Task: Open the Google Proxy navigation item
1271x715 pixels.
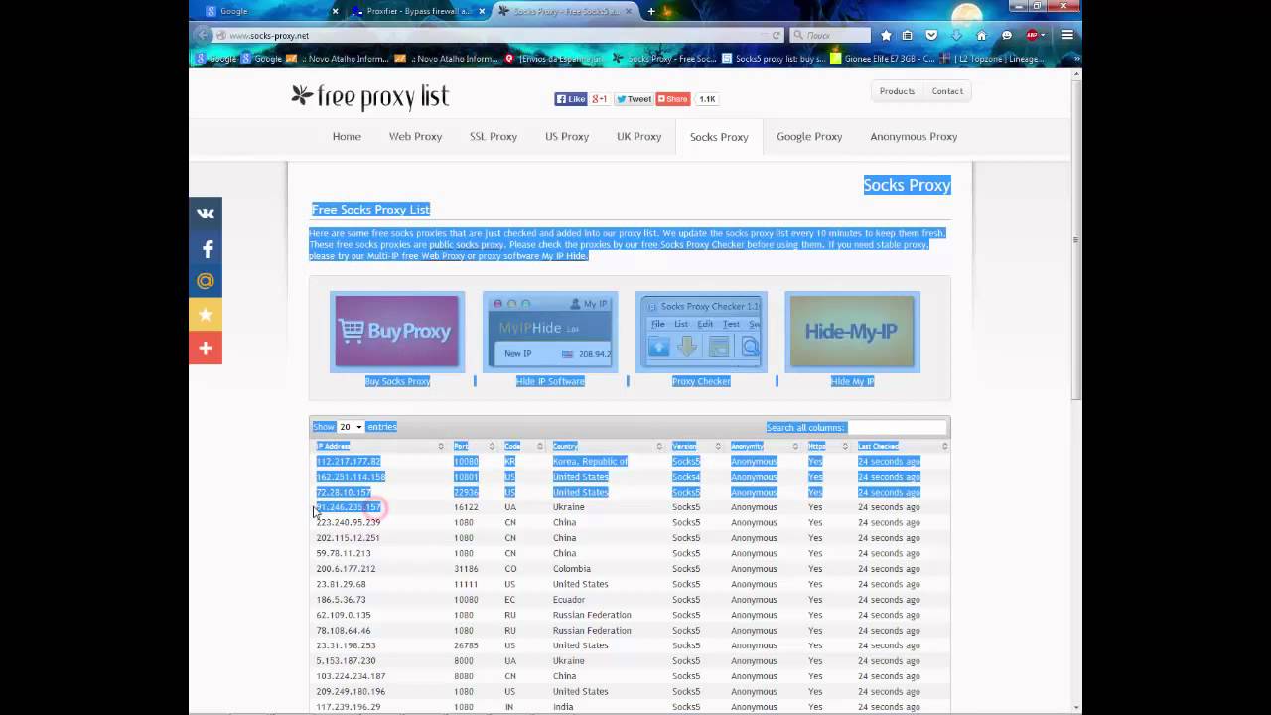Action: tap(809, 137)
